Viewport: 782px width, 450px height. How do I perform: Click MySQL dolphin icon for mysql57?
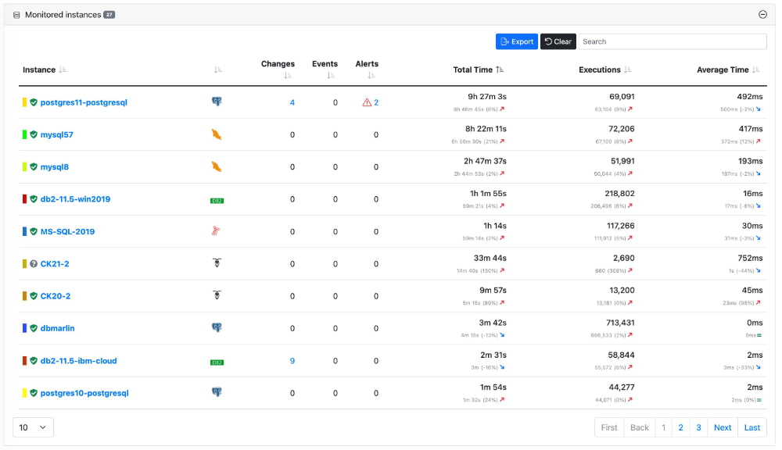pos(217,134)
